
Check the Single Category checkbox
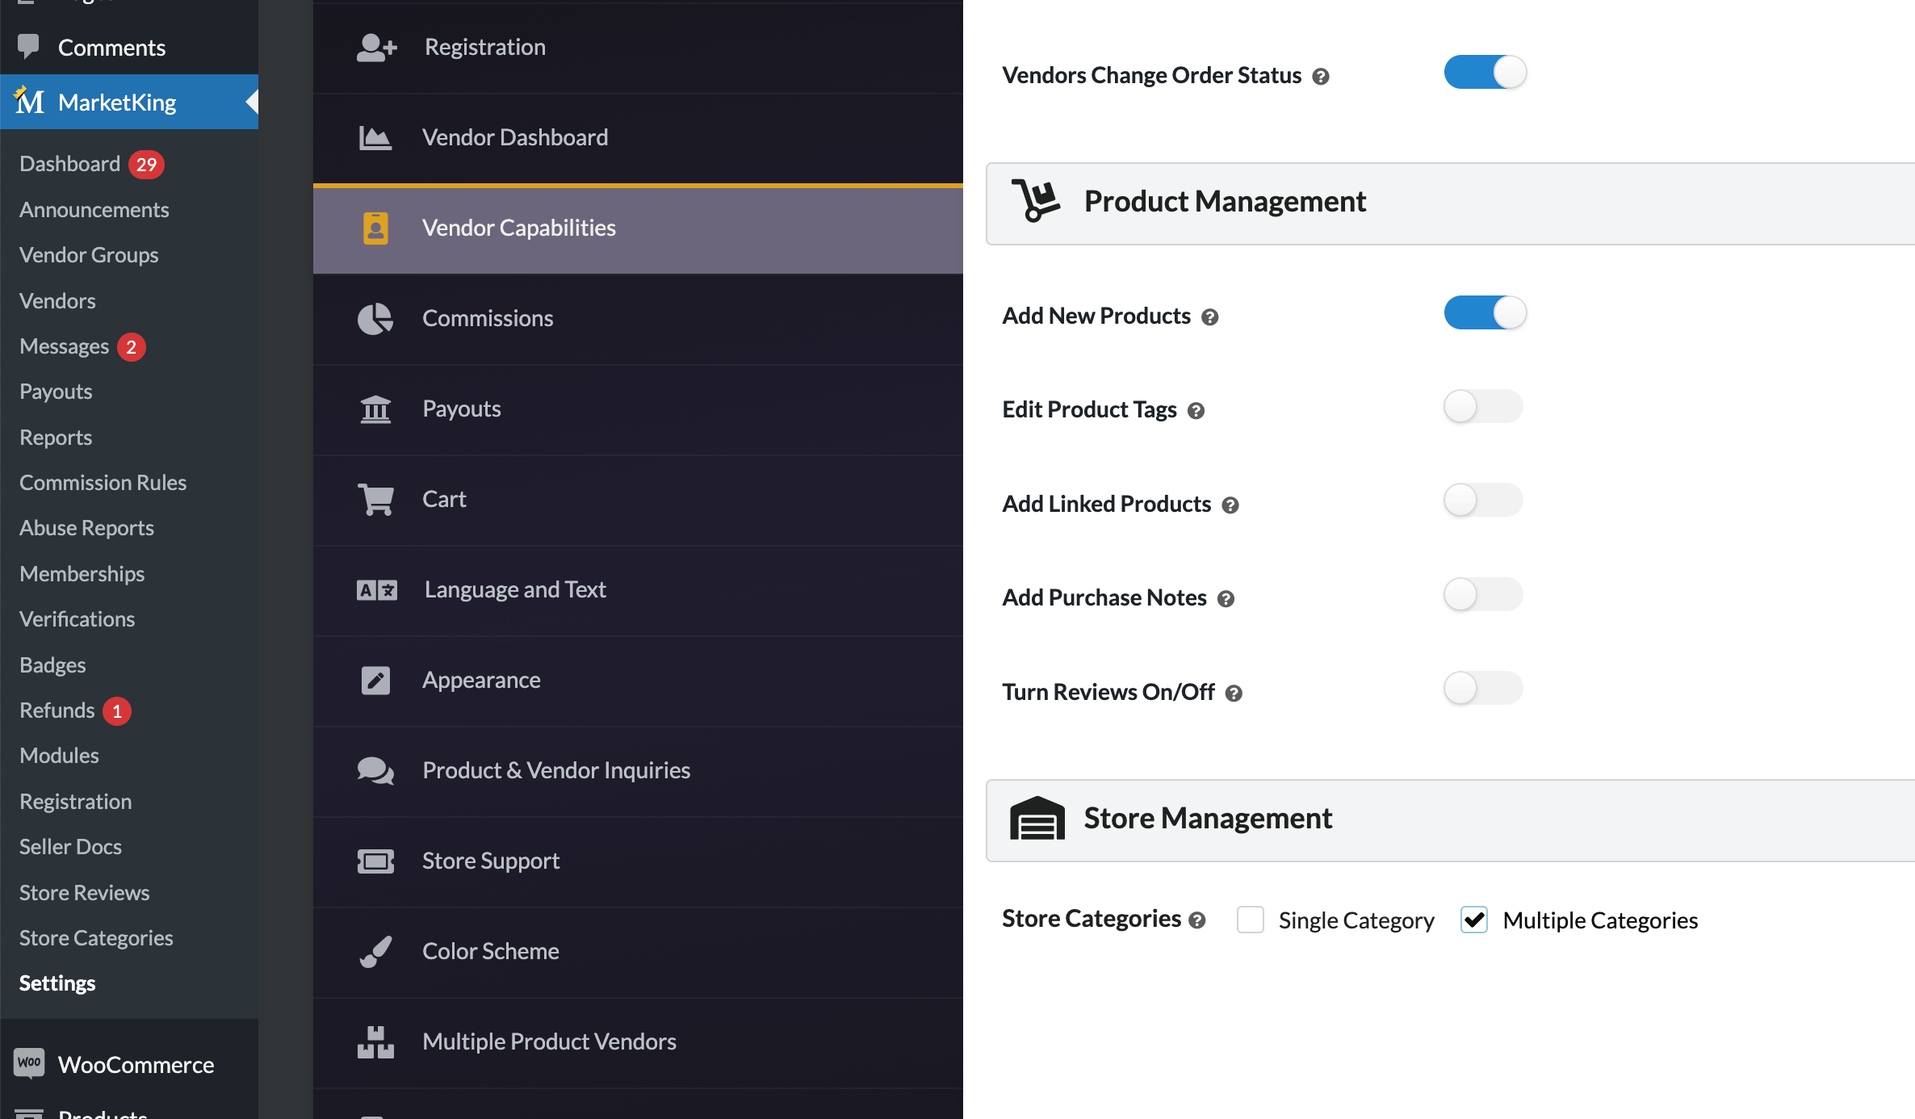tap(1251, 920)
